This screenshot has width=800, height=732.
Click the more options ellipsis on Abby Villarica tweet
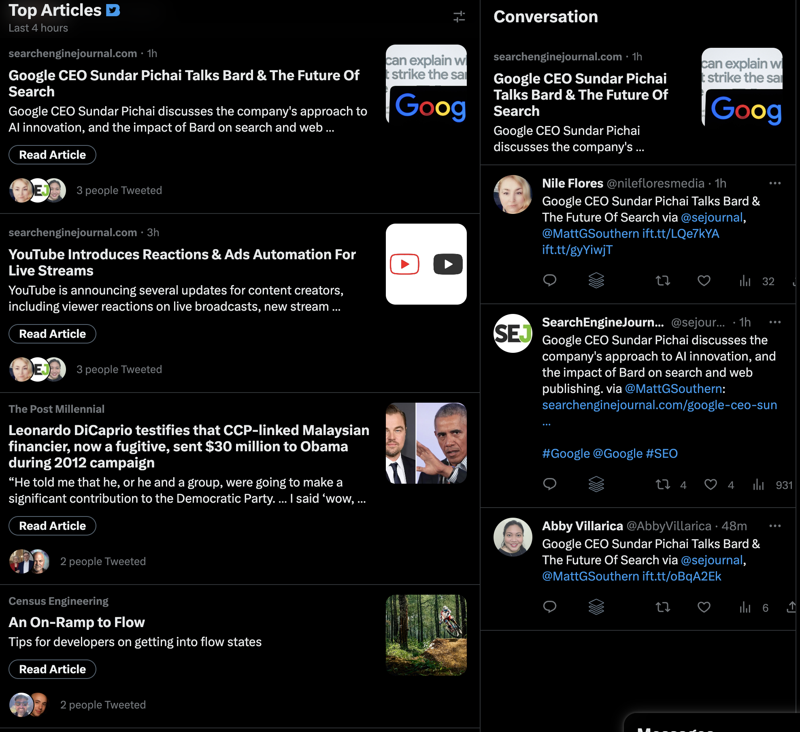[x=774, y=525]
